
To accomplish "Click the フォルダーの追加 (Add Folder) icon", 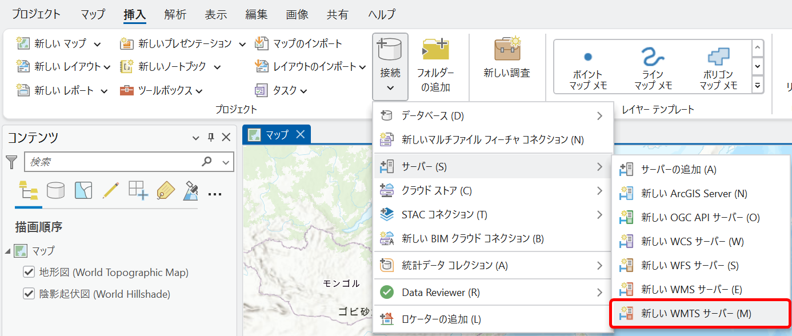I will point(435,50).
